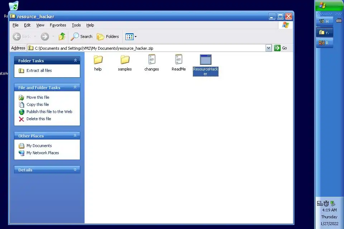Go up one folder level

pos(62,36)
